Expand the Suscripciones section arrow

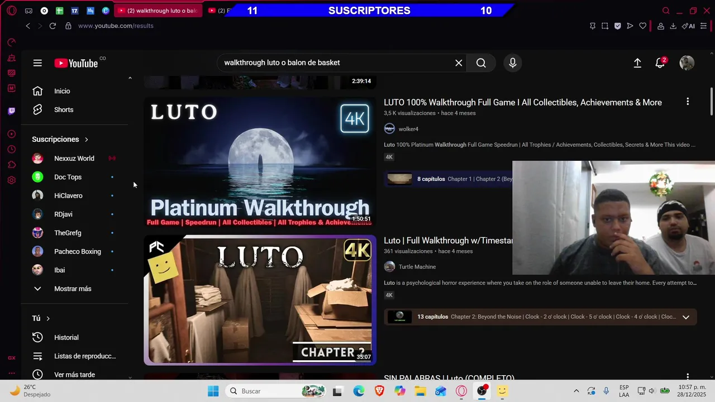[x=87, y=140]
